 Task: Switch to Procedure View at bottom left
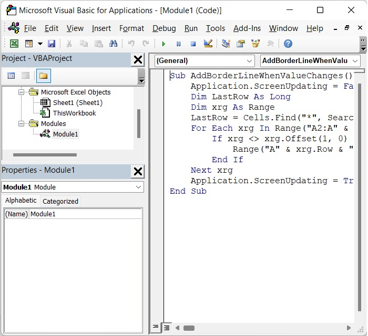tap(156, 327)
